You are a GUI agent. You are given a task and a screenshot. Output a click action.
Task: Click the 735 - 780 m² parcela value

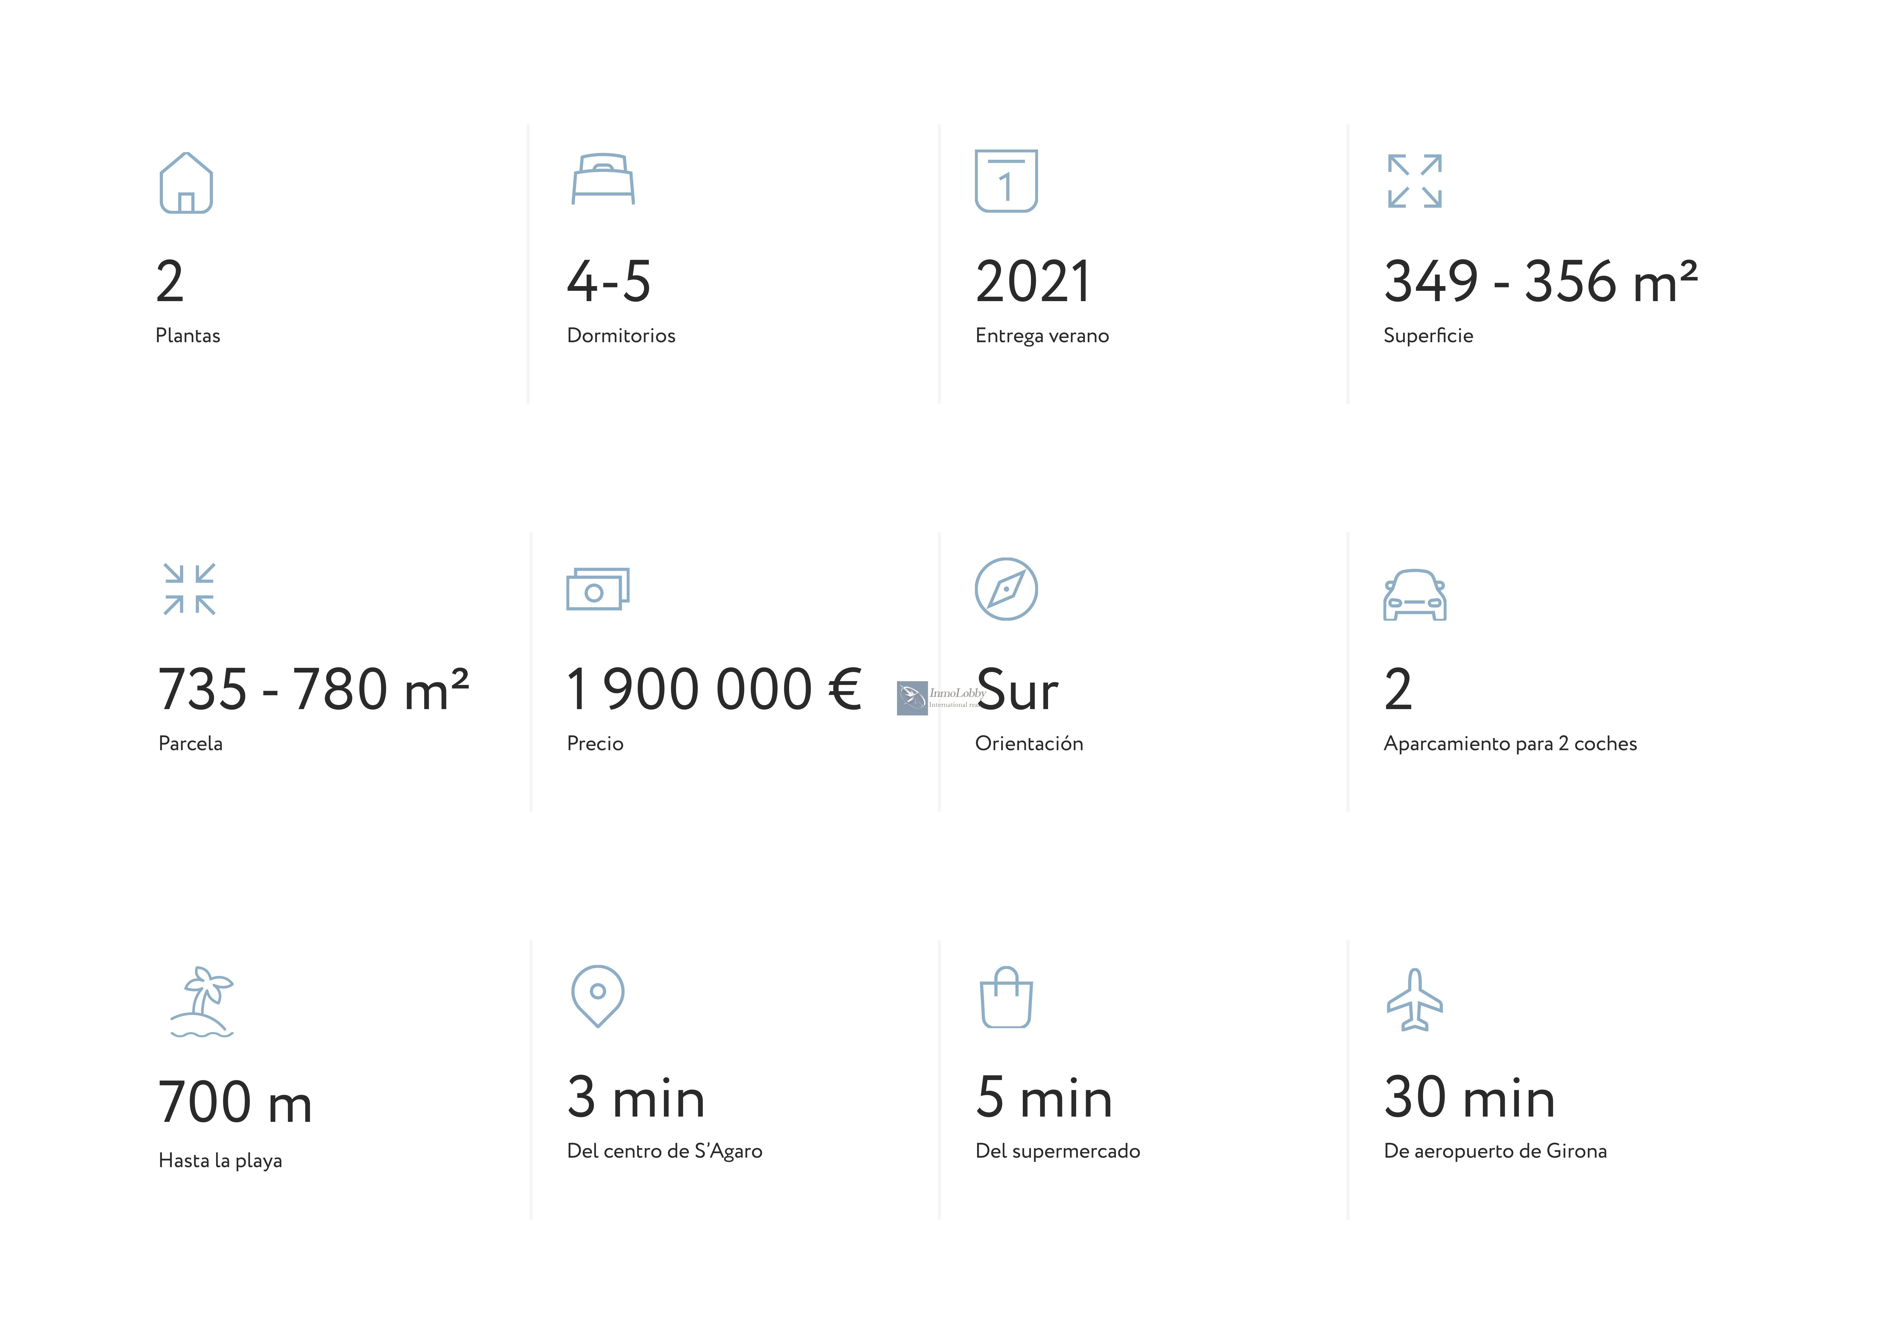point(313,689)
